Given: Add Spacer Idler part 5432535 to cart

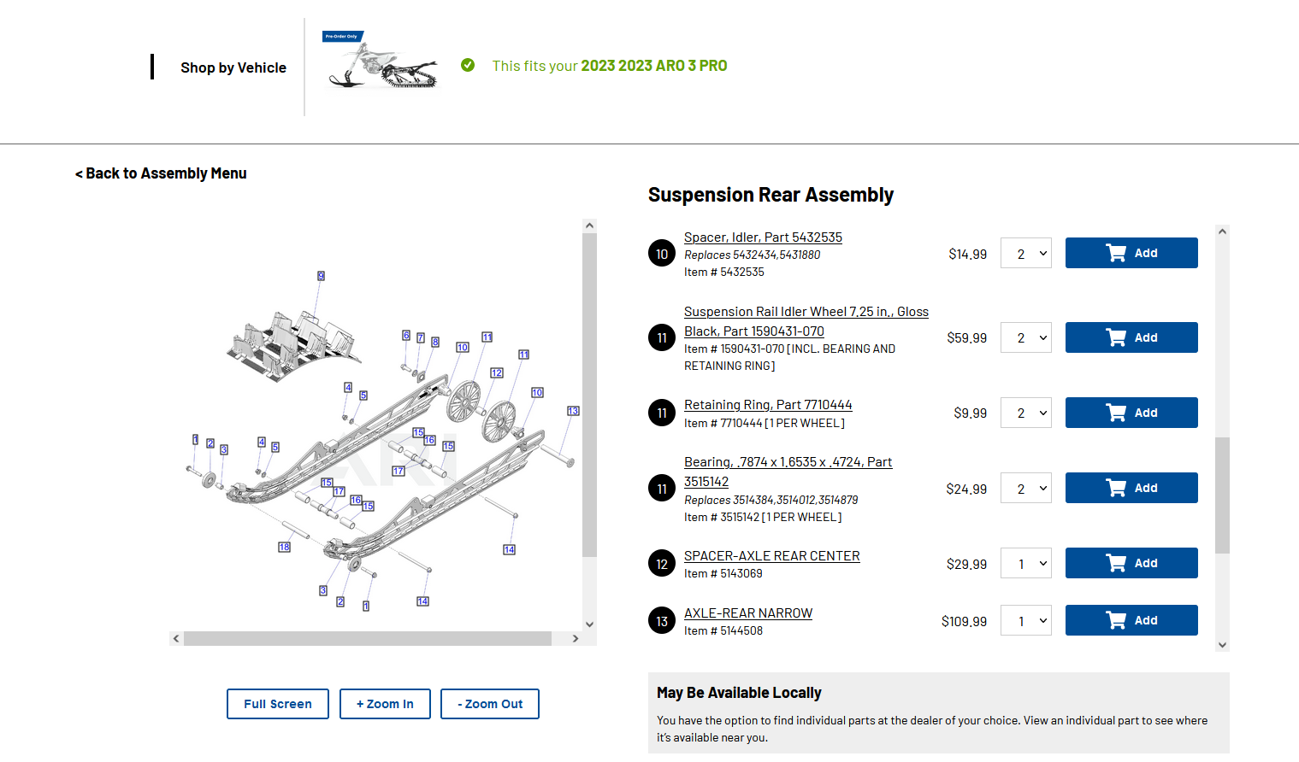Looking at the screenshot, I should point(1131,253).
